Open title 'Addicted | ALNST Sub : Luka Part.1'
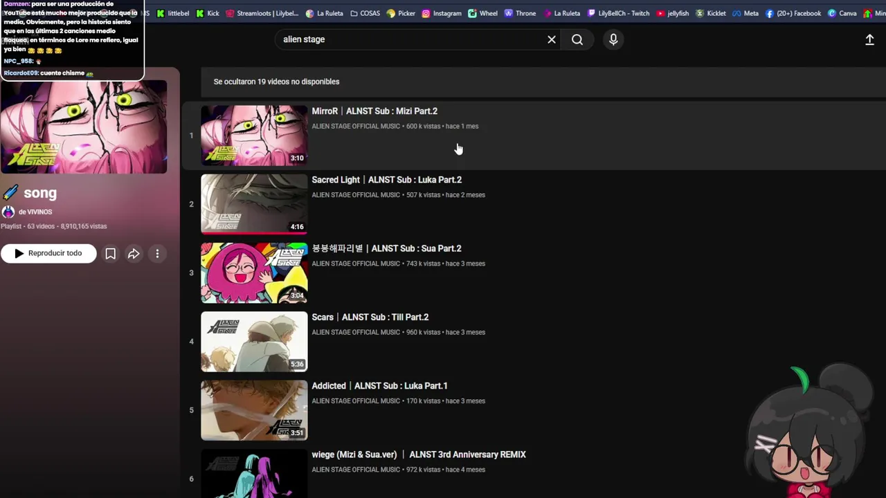The width and height of the screenshot is (886, 498). [379, 386]
